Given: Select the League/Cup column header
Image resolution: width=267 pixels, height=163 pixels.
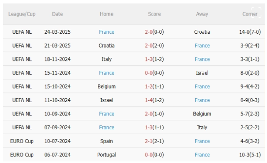Looking at the screenshot, I should click(22, 14).
